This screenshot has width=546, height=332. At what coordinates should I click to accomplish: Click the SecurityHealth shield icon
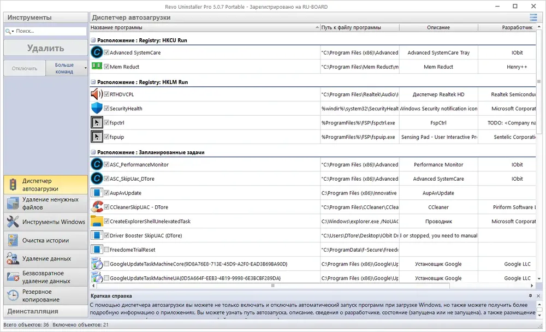tap(97, 108)
